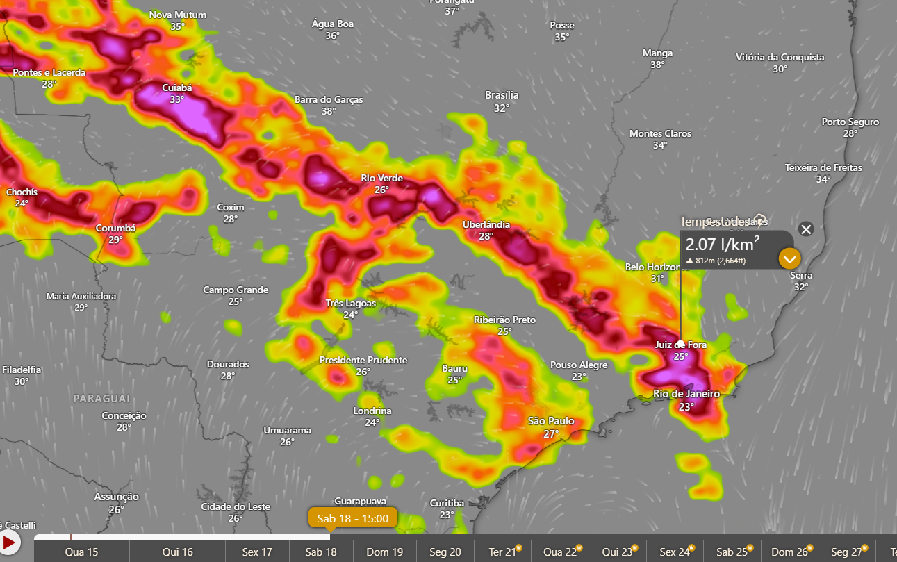Screen dimensions: 897x562
Task: Start the forecast animation with play button
Action: 9,542
